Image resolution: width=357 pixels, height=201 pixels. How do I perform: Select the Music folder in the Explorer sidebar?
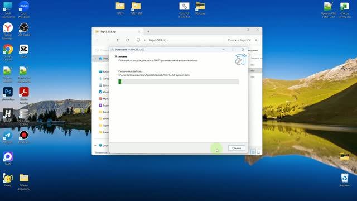click(104, 99)
